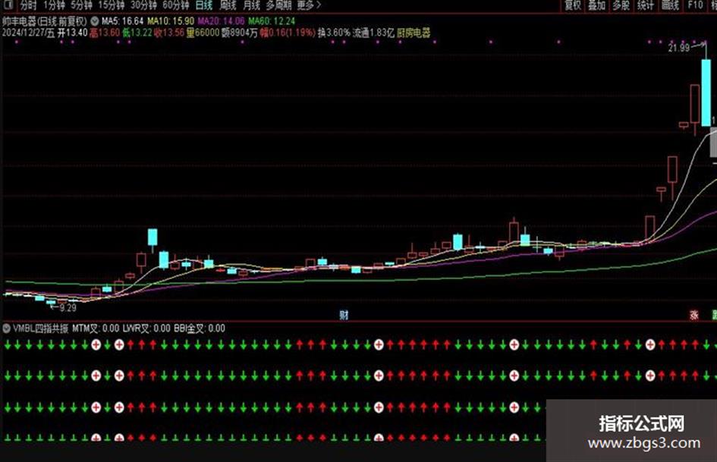Click the 帅丰电器(日线 前复权) stock title
717x462 pixels.
coord(44,21)
